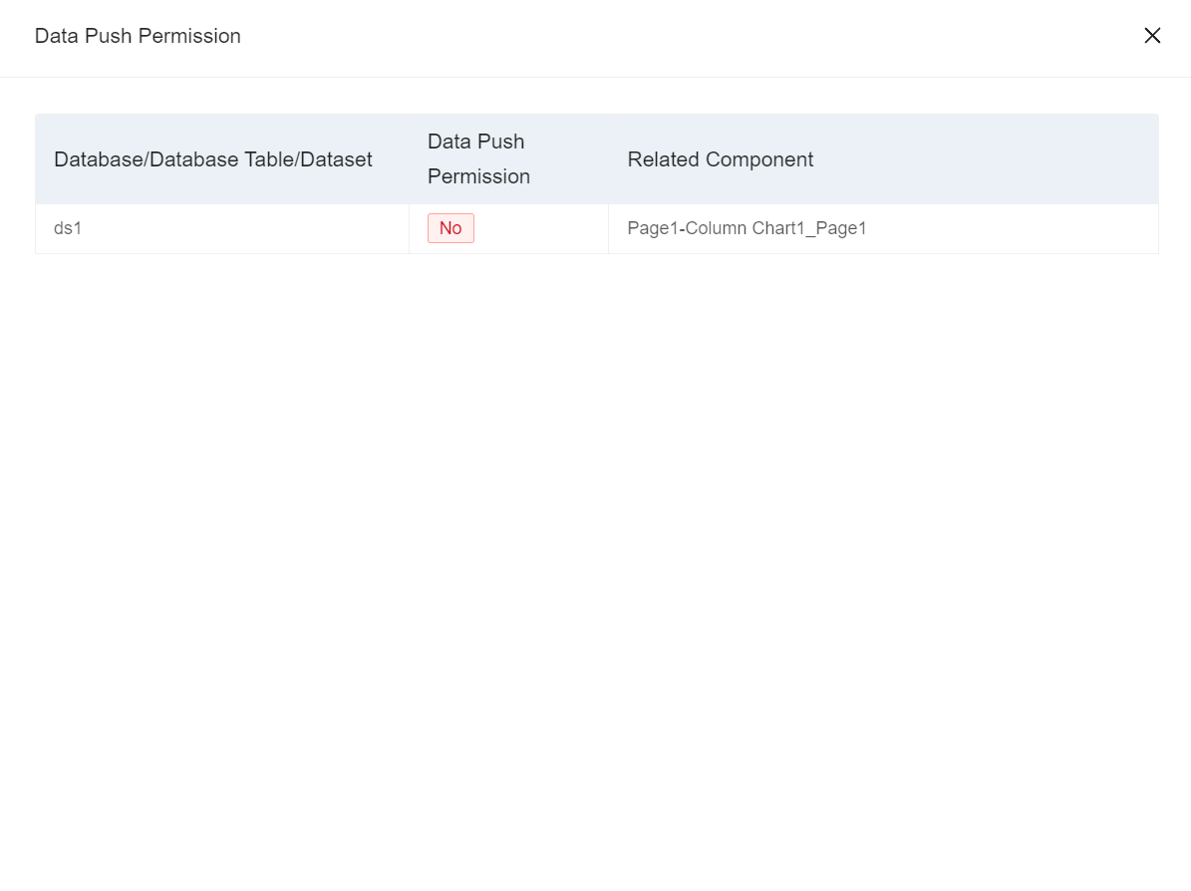Screen dimensions: 1191x891
Task: Select the ds1 dataset entry
Action: click(68, 228)
